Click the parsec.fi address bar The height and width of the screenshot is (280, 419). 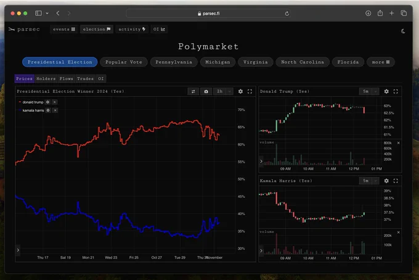208,14
